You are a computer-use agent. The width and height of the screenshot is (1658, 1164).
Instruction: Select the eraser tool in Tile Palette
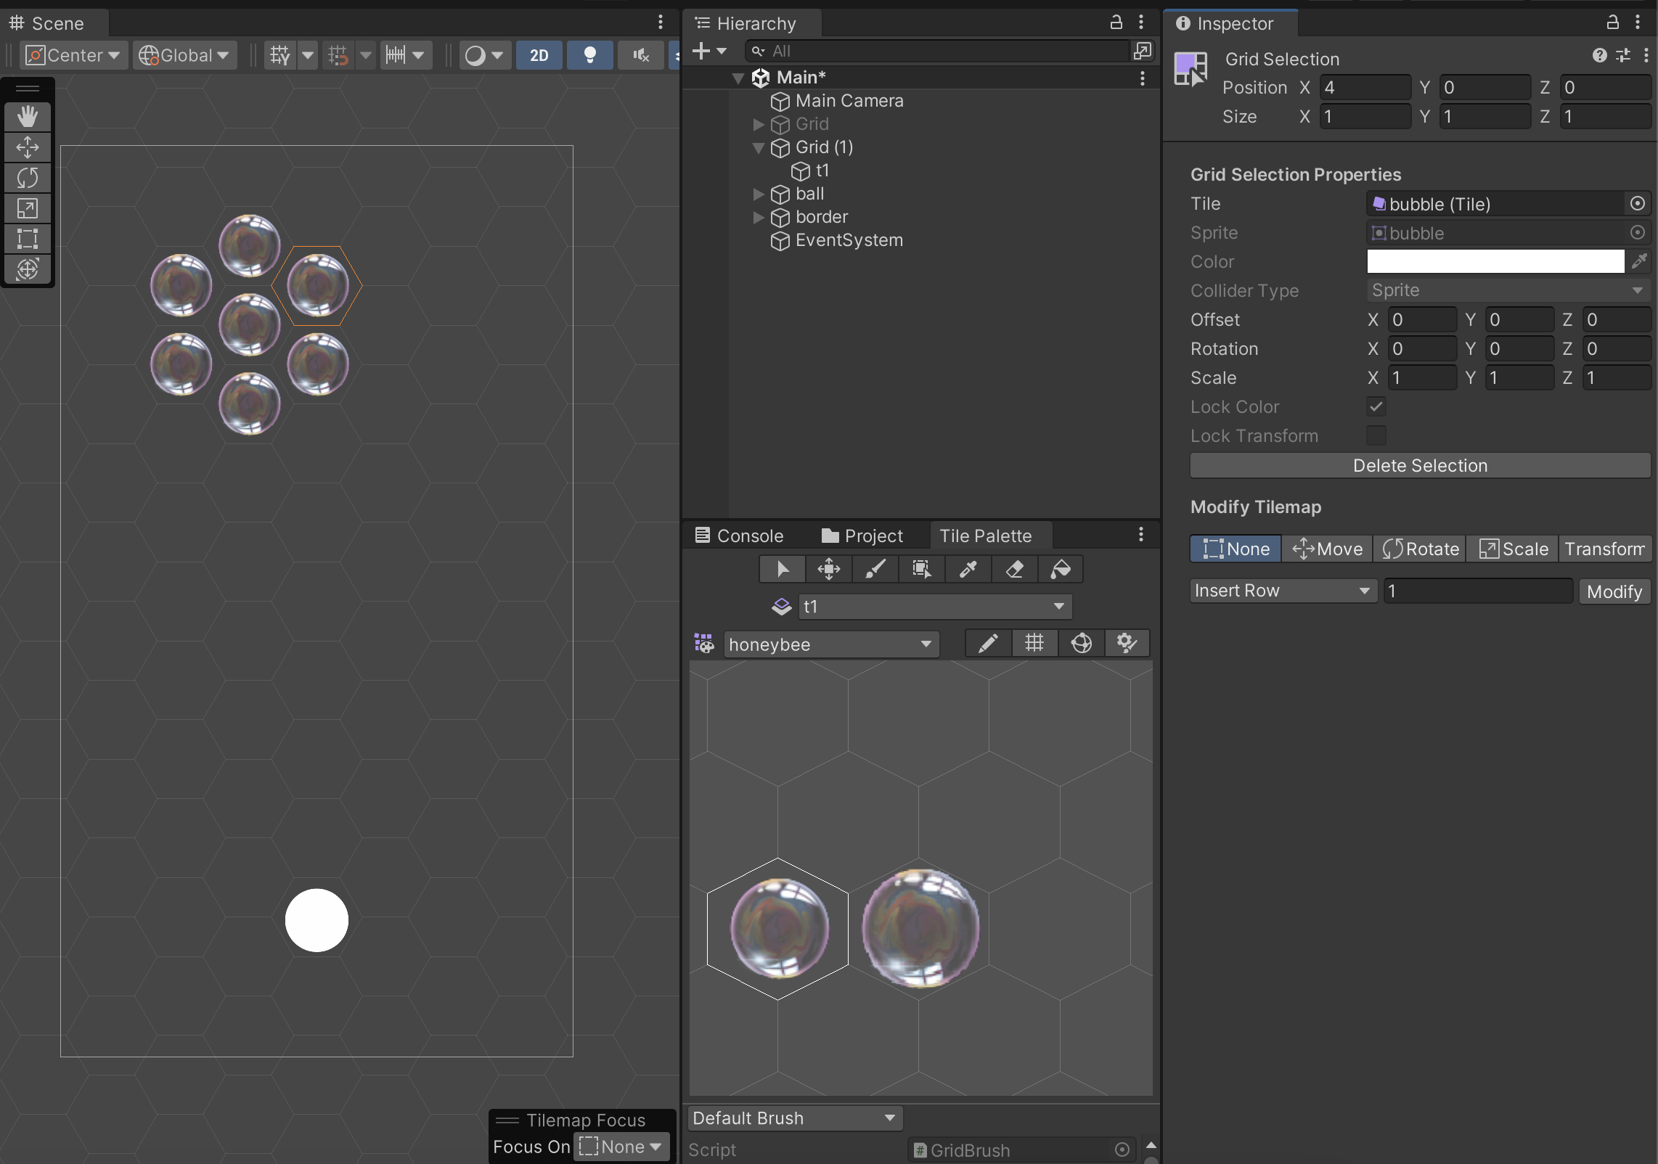(1014, 569)
